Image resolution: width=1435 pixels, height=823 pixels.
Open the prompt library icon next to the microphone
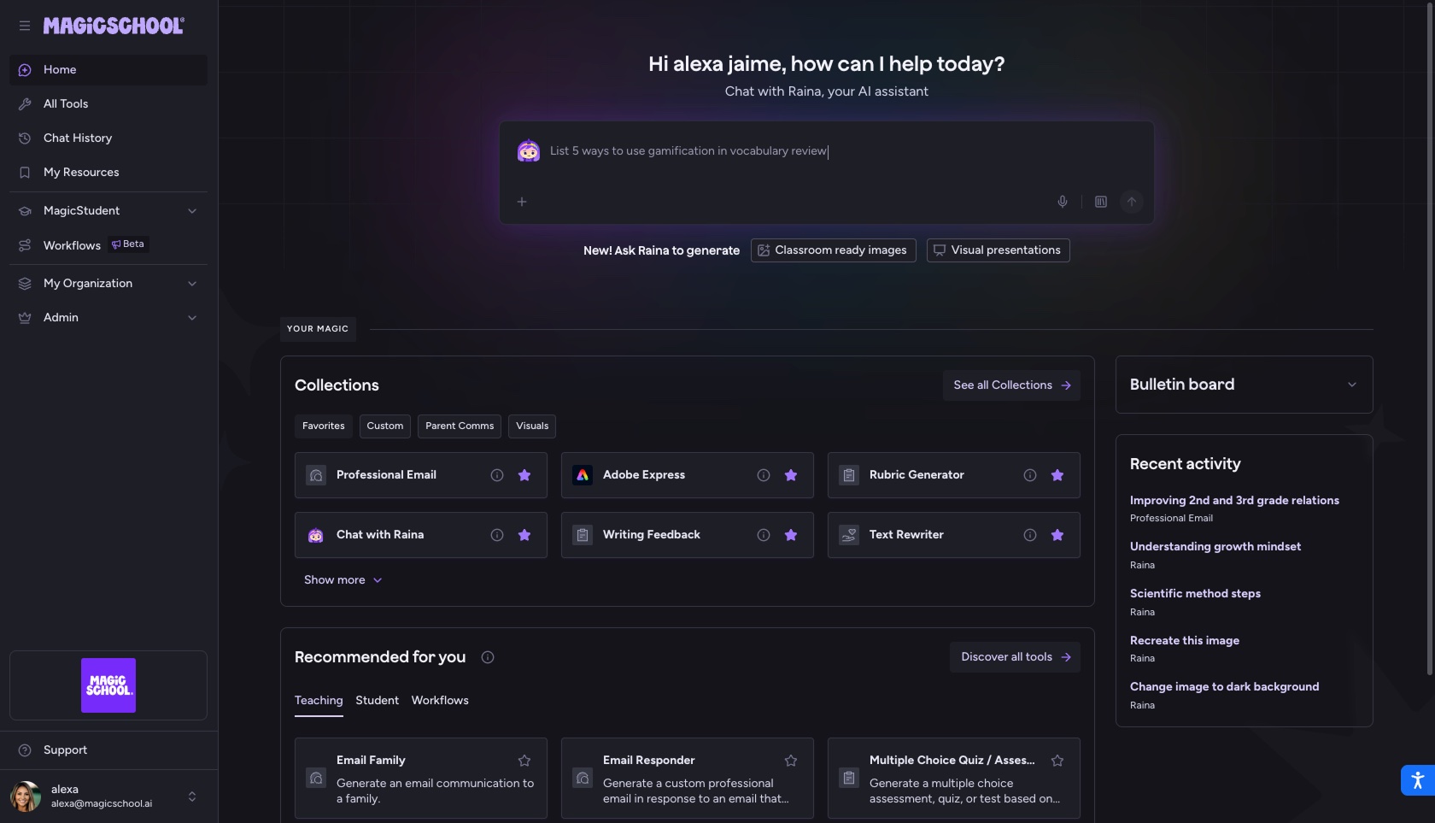coord(1101,202)
